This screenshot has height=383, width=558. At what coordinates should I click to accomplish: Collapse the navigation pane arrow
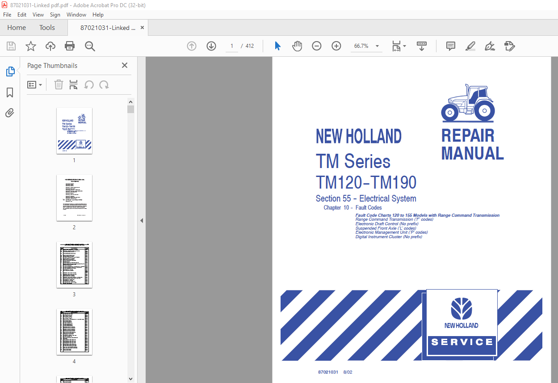tap(142, 220)
